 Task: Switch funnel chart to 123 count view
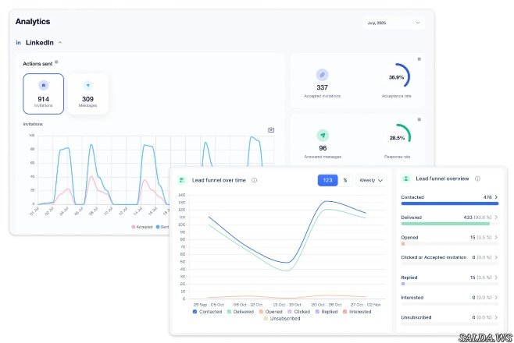327,180
